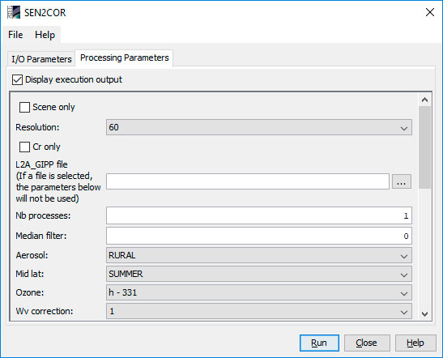
Task: Click the scrollbar down arrow
Action: [424, 314]
